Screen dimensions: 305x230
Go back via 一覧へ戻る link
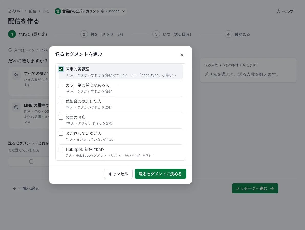[x=26, y=188]
